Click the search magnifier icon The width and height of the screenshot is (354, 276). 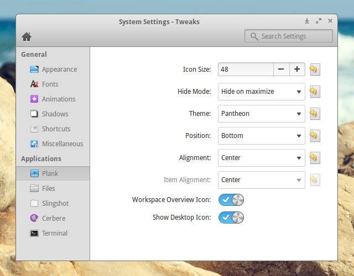[254, 36]
